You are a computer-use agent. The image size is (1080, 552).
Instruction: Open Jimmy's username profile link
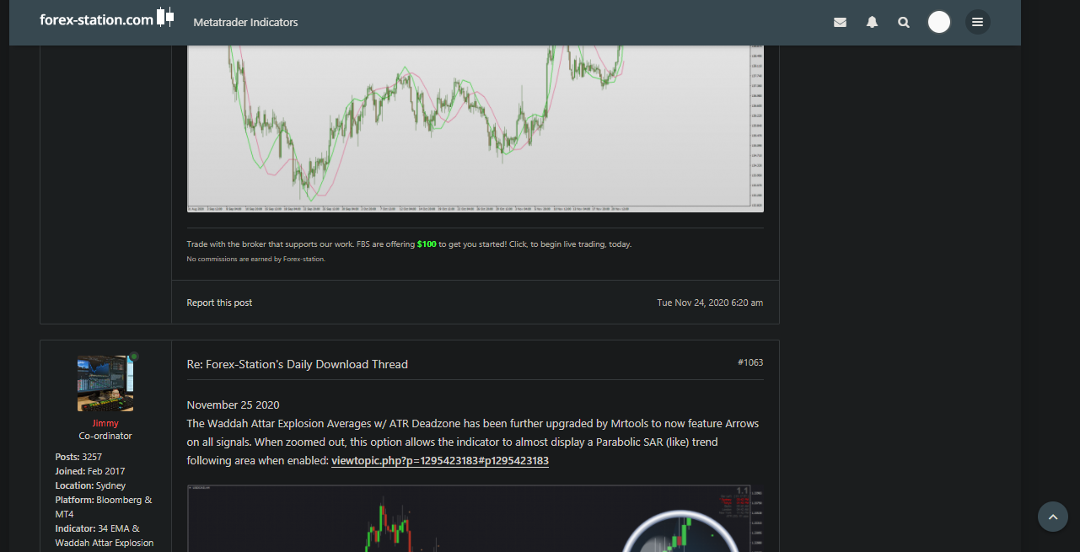tap(105, 423)
